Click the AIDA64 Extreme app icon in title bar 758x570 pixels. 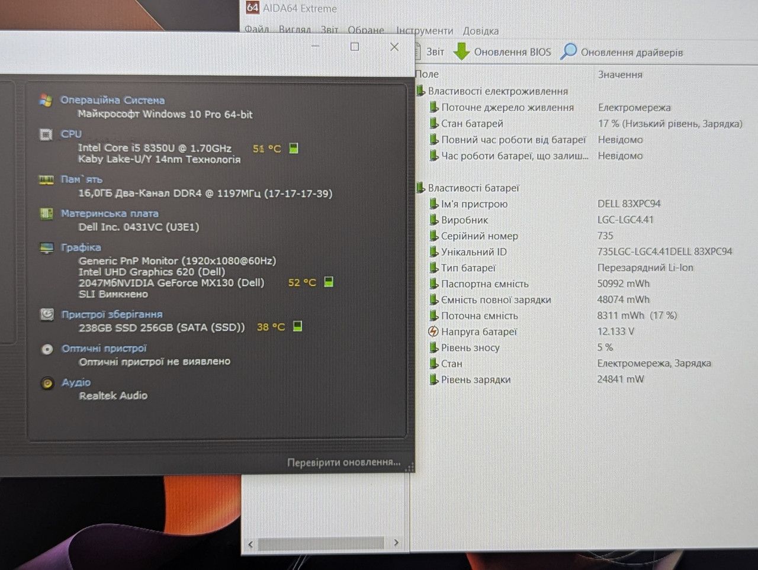(253, 8)
